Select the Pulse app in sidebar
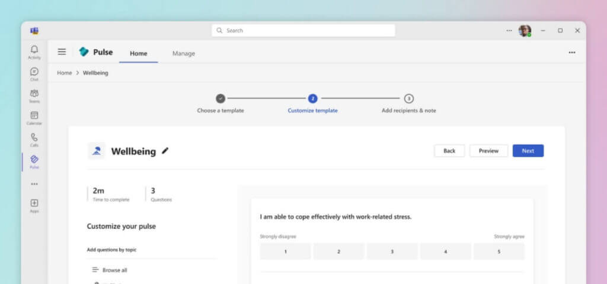 pyautogui.click(x=34, y=162)
